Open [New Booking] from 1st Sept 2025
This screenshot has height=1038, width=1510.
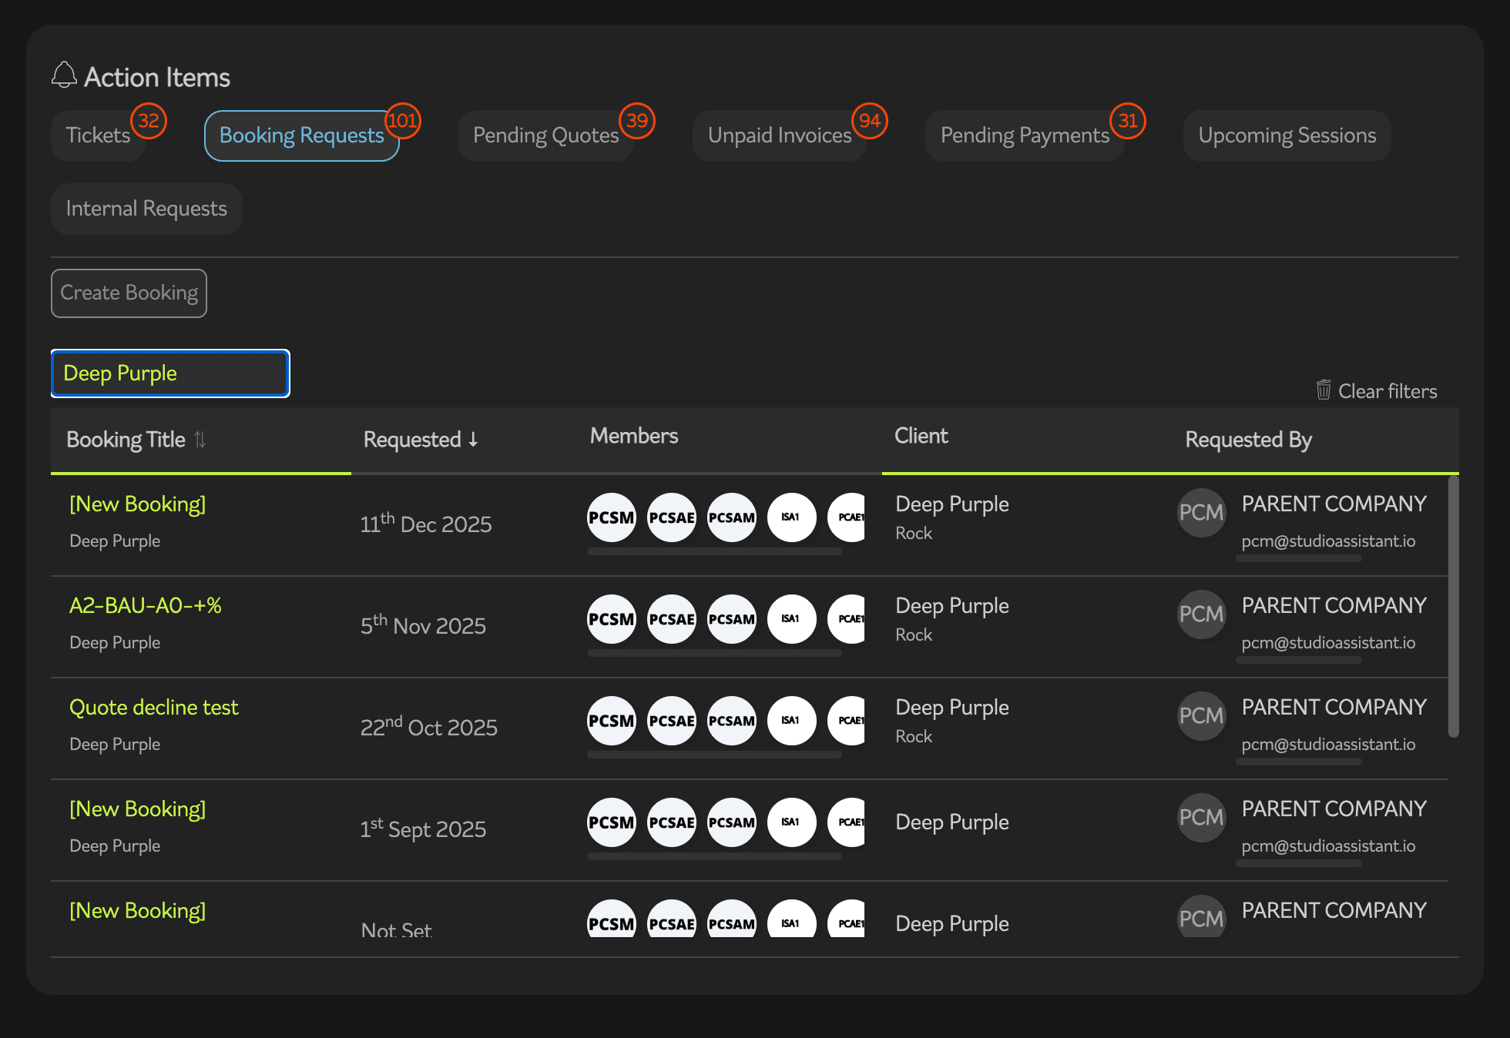(137, 809)
